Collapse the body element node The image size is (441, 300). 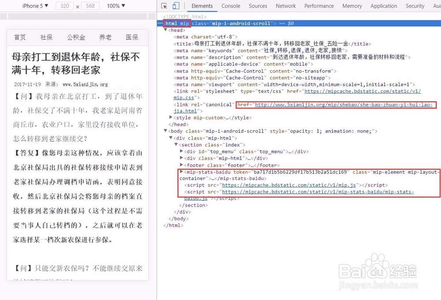pyautogui.click(x=165, y=131)
